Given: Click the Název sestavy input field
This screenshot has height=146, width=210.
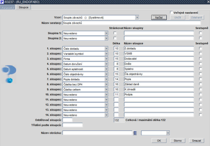Looking at the screenshot, I should [x=132, y=23].
